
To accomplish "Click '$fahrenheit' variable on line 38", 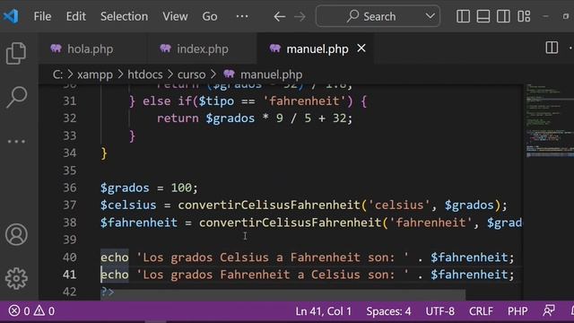I will [x=139, y=223].
